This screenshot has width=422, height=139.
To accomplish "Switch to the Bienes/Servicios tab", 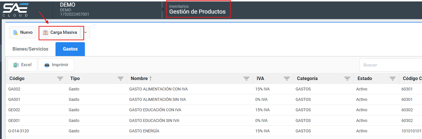I will pyautogui.click(x=30, y=49).
